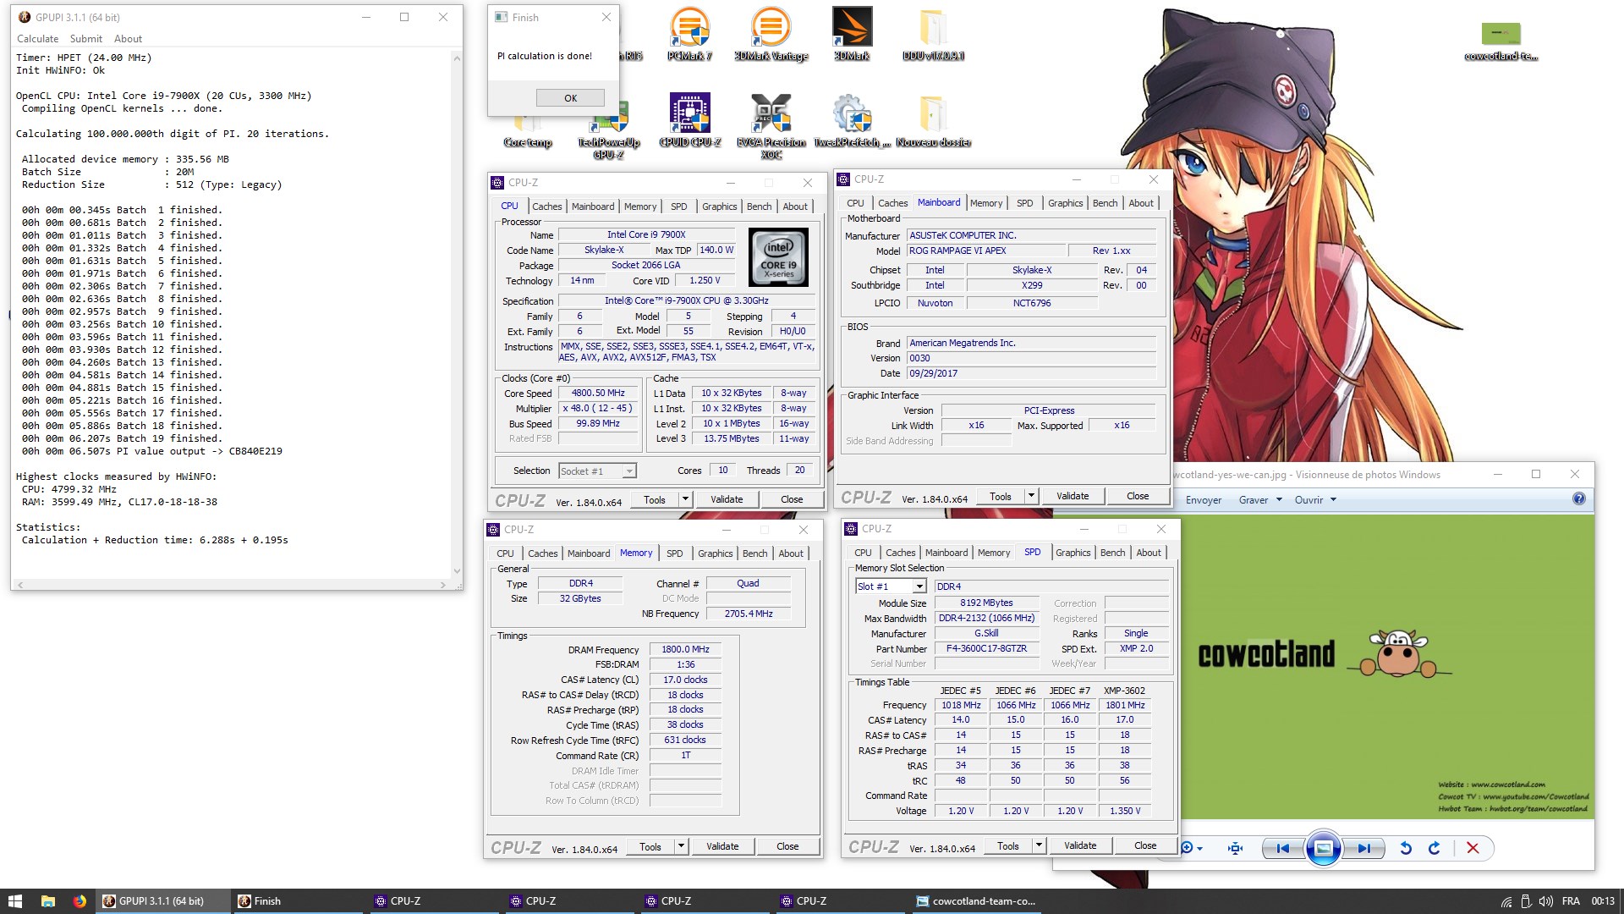Viewport: 1624px width, 914px height.
Task: Open Windows Start menu
Action: [15, 901]
